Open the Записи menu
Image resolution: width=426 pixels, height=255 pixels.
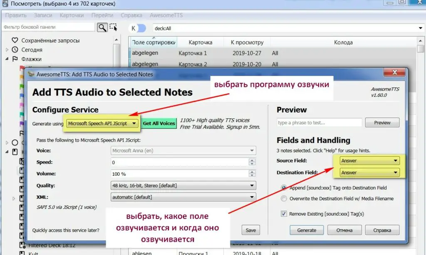pos(43,15)
